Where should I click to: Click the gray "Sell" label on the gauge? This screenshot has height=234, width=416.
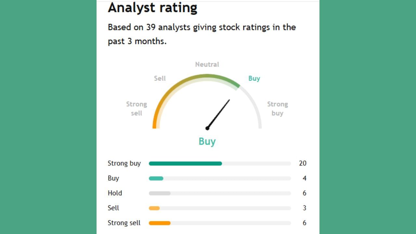(160, 78)
